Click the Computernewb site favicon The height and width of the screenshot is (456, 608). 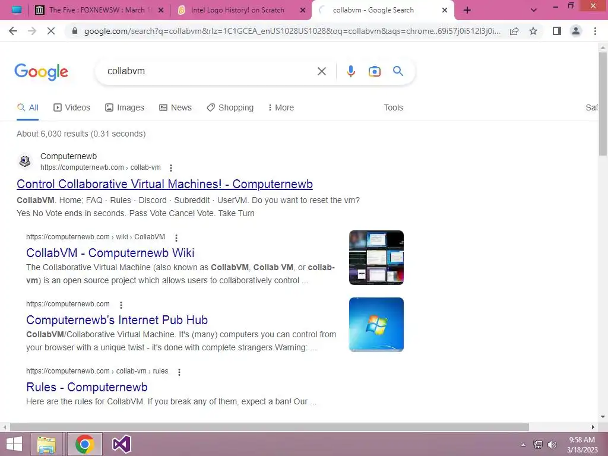point(25,161)
